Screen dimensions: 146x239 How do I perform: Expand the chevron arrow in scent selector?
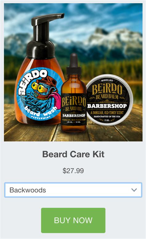pyautogui.click(x=134, y=190)
